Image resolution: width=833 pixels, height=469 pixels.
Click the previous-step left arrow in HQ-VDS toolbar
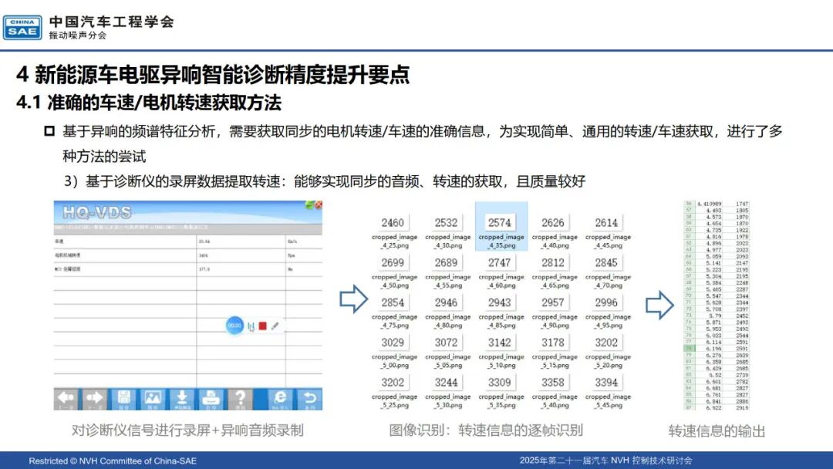click(66, 399)
